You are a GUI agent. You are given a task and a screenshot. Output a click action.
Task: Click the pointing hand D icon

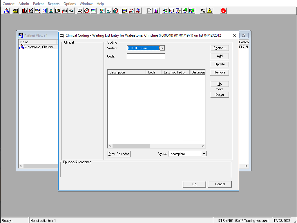64,11
